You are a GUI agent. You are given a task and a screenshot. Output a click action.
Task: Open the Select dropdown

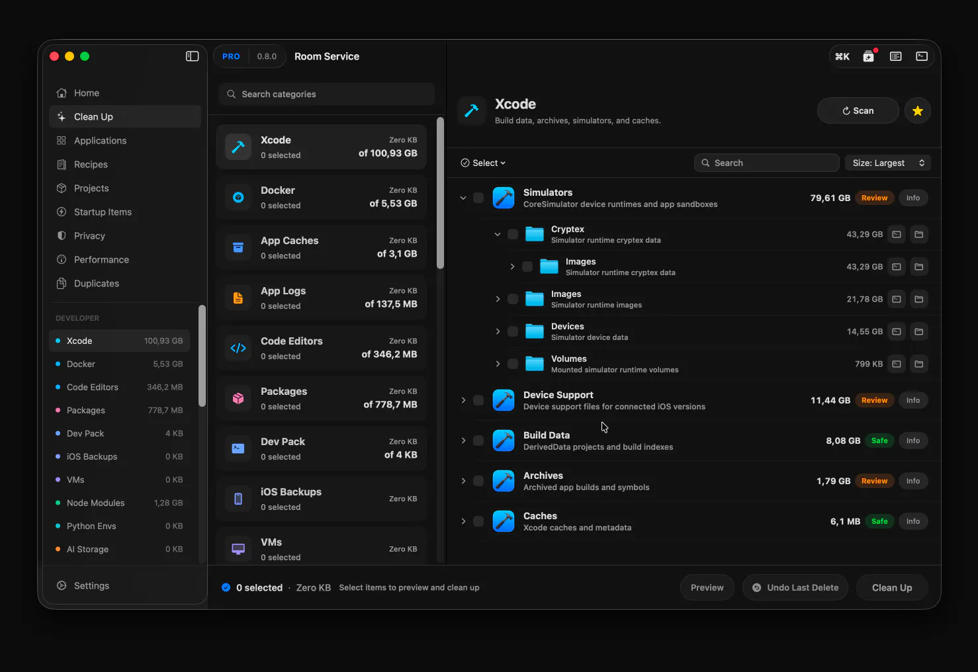point(483,163)
